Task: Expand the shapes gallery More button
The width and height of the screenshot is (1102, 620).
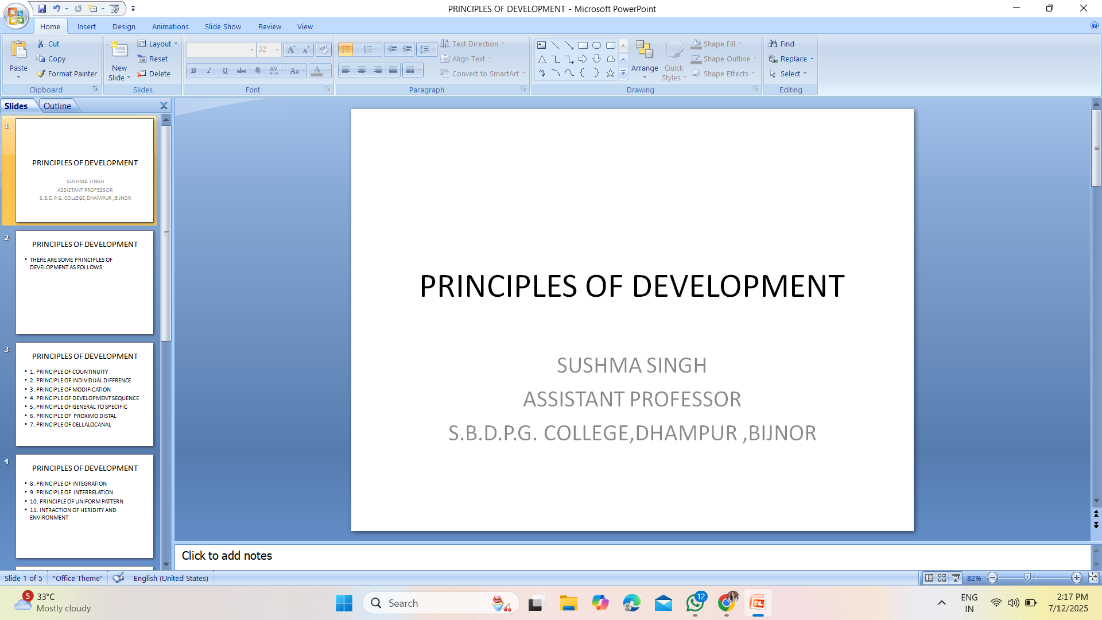Action: (x=623, y=73)
